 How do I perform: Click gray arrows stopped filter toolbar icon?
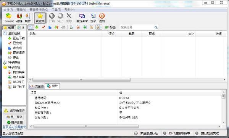[63, 27]
